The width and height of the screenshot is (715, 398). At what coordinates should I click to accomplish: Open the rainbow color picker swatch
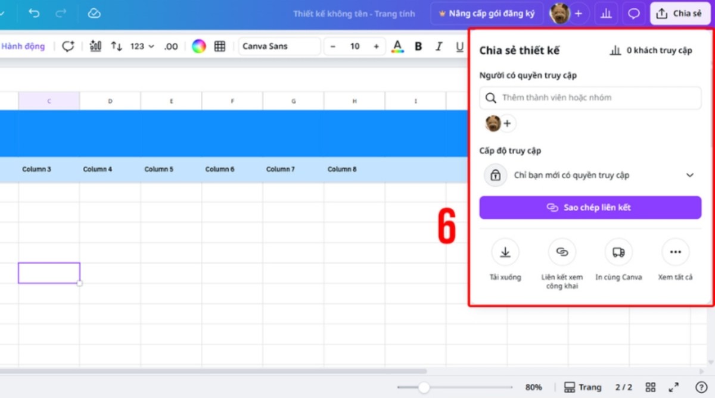199,46
